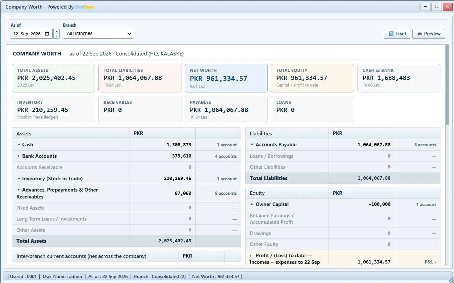Click the Other Liabilities row label
The image size is (454, 283).
(268, 167)
